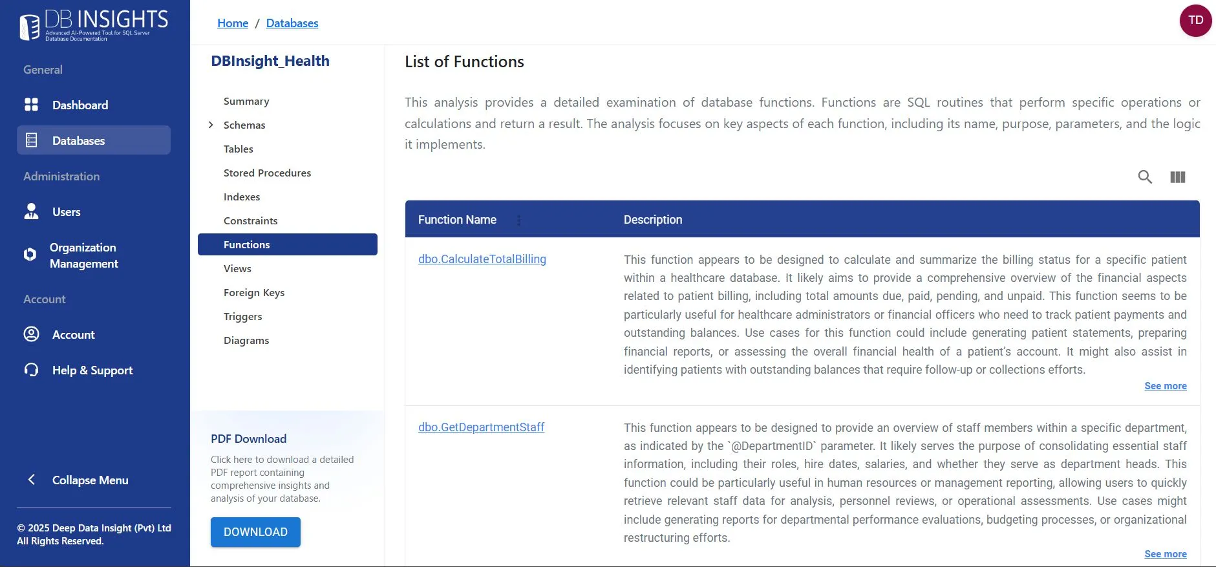
Task: Select Stored Procedures in database menu
Action: tap(267, 173)
